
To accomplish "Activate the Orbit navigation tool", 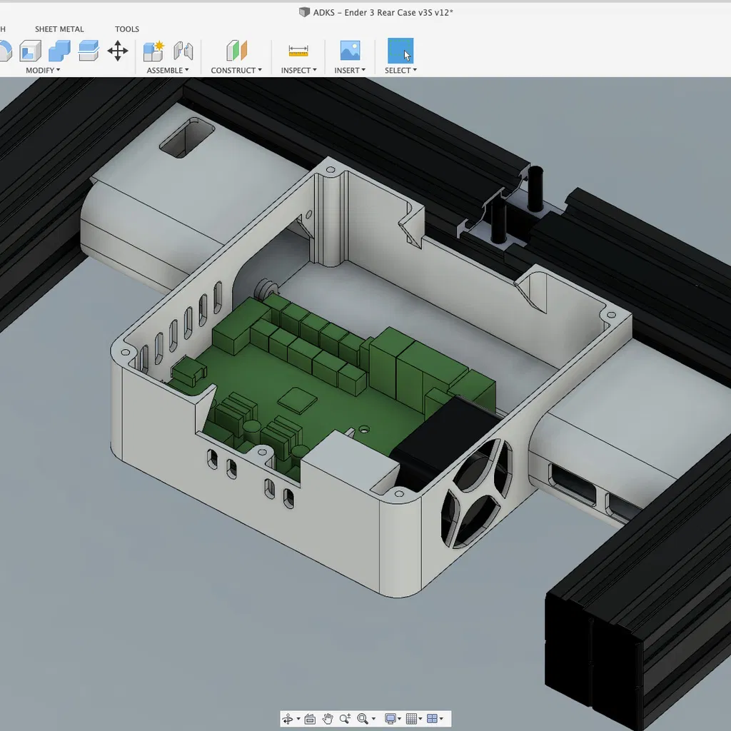I will (288, 719).
